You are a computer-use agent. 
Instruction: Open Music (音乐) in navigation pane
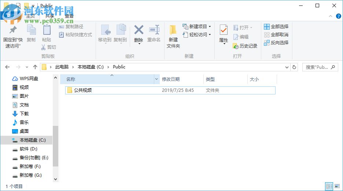tap(21, 122)
